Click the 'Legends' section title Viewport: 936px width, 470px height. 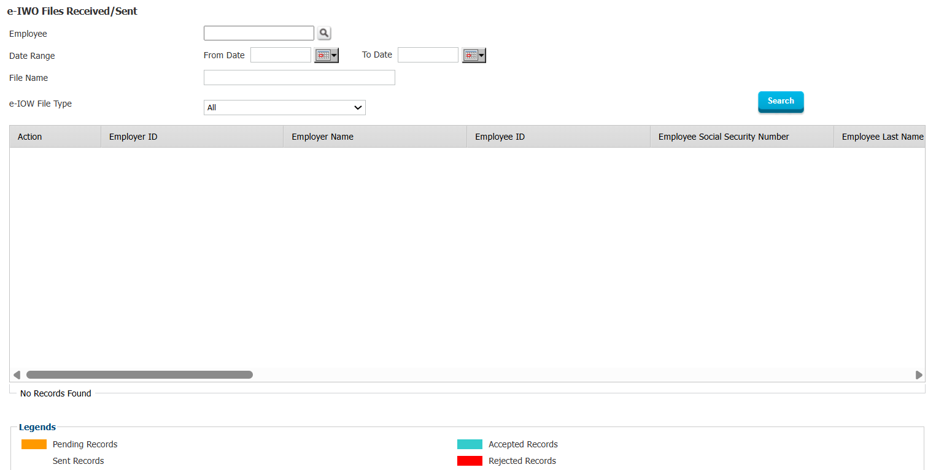[x=37, y=427]
